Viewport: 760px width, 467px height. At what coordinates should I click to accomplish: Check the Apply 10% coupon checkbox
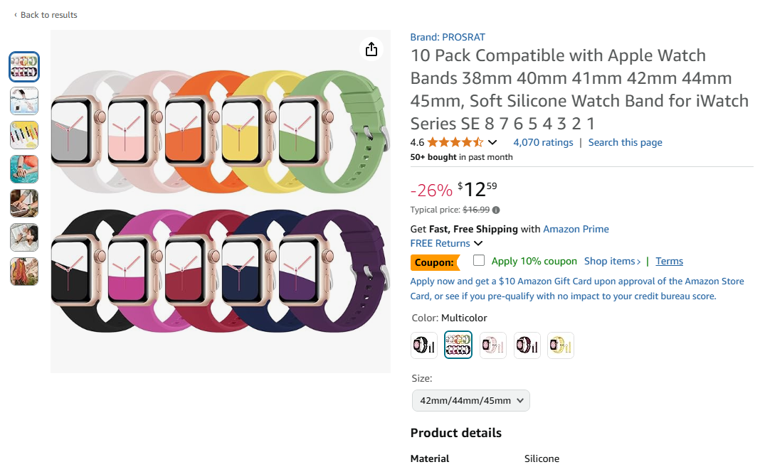click(478, 261)
